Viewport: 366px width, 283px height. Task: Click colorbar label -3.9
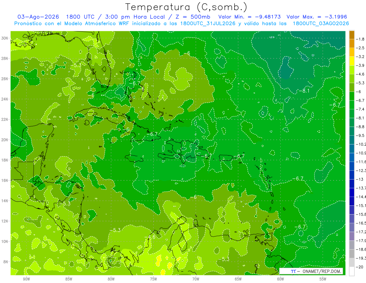point(360,65)
